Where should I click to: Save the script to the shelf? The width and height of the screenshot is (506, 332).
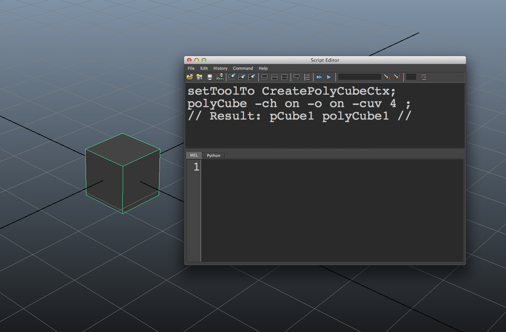tap(220, 77)
